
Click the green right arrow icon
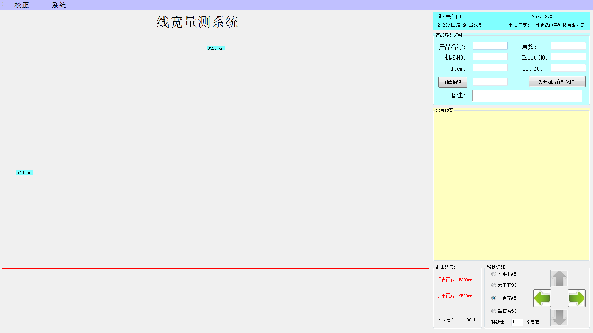(577, 298)
